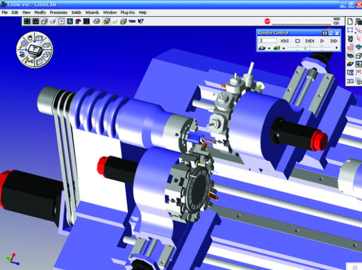The width and height of the screenshot is (362, 270).
Task: Open dropdown arrow beside green render icon
Action: click(283, 48)
